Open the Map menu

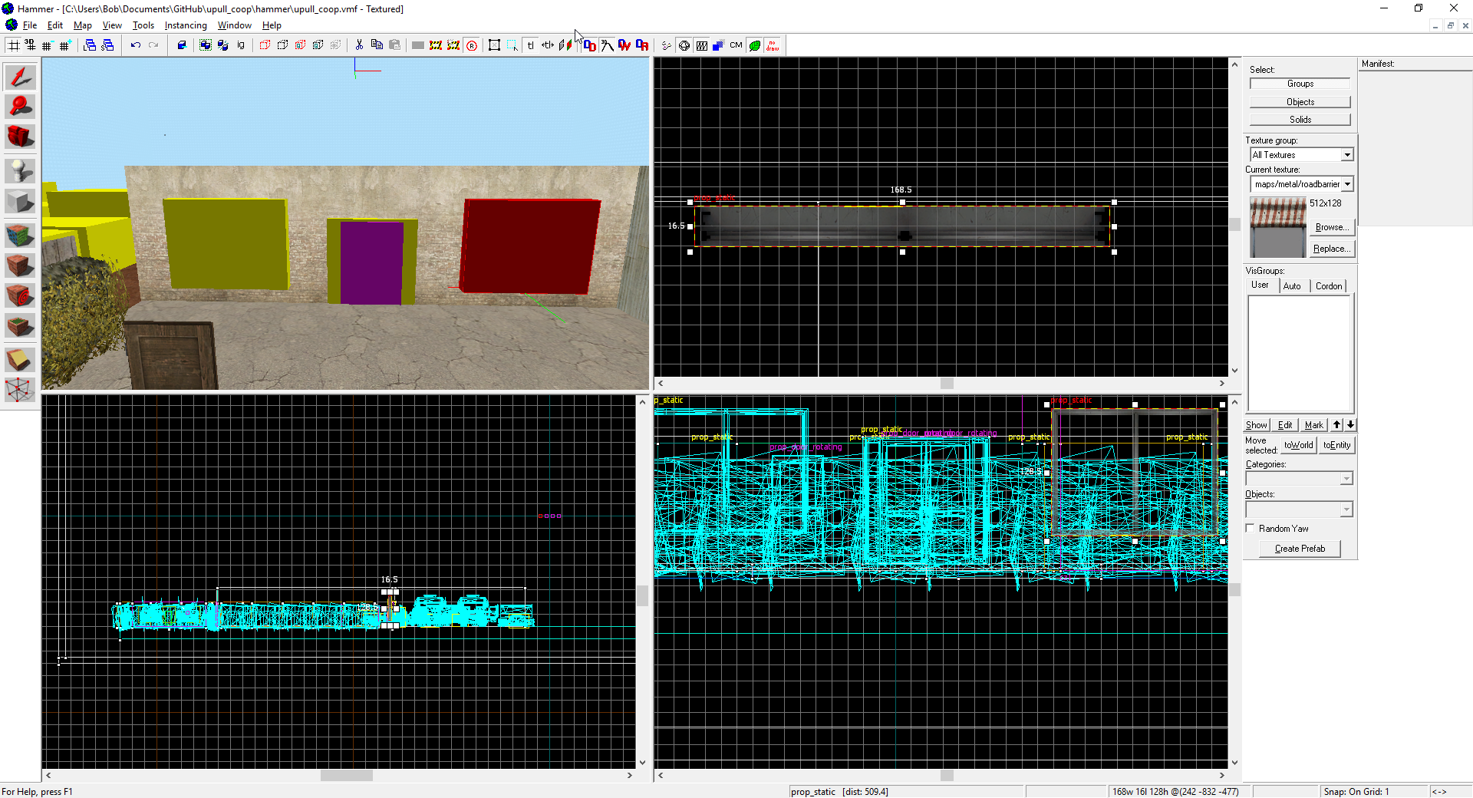[82, 25]
